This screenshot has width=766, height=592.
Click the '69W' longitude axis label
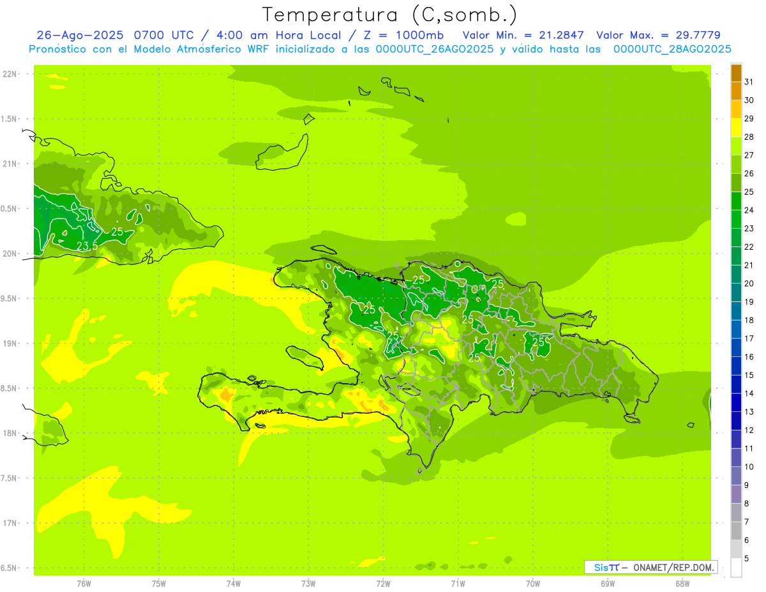click(x=608, y=583)
